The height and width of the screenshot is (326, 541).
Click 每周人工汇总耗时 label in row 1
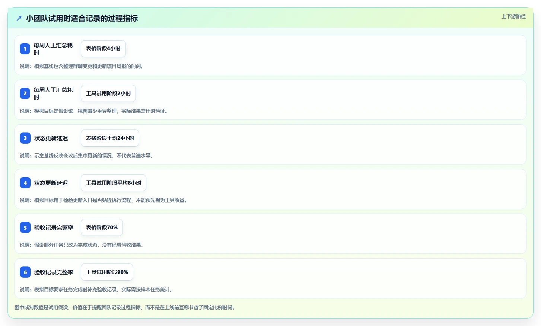pos(53,49)
